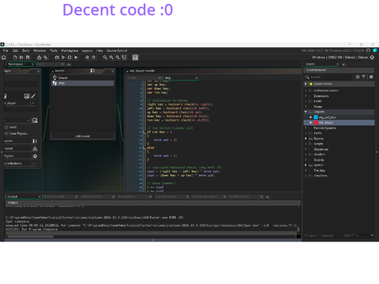Viewport: 379px width, 284px height.
Task: Reset zoom using middle magnifier icon
Action: coord(111,58)
